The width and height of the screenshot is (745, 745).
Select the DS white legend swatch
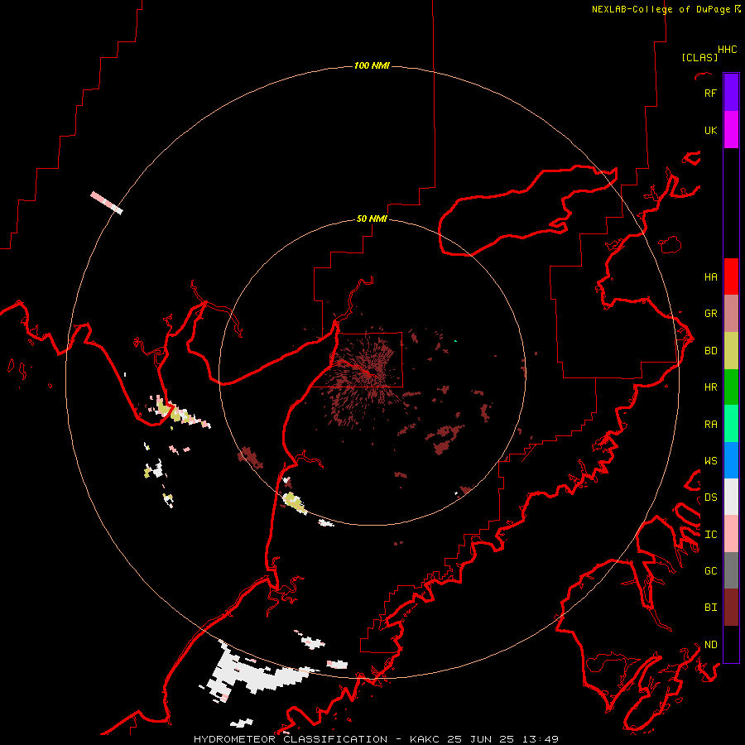click(731, 497)
